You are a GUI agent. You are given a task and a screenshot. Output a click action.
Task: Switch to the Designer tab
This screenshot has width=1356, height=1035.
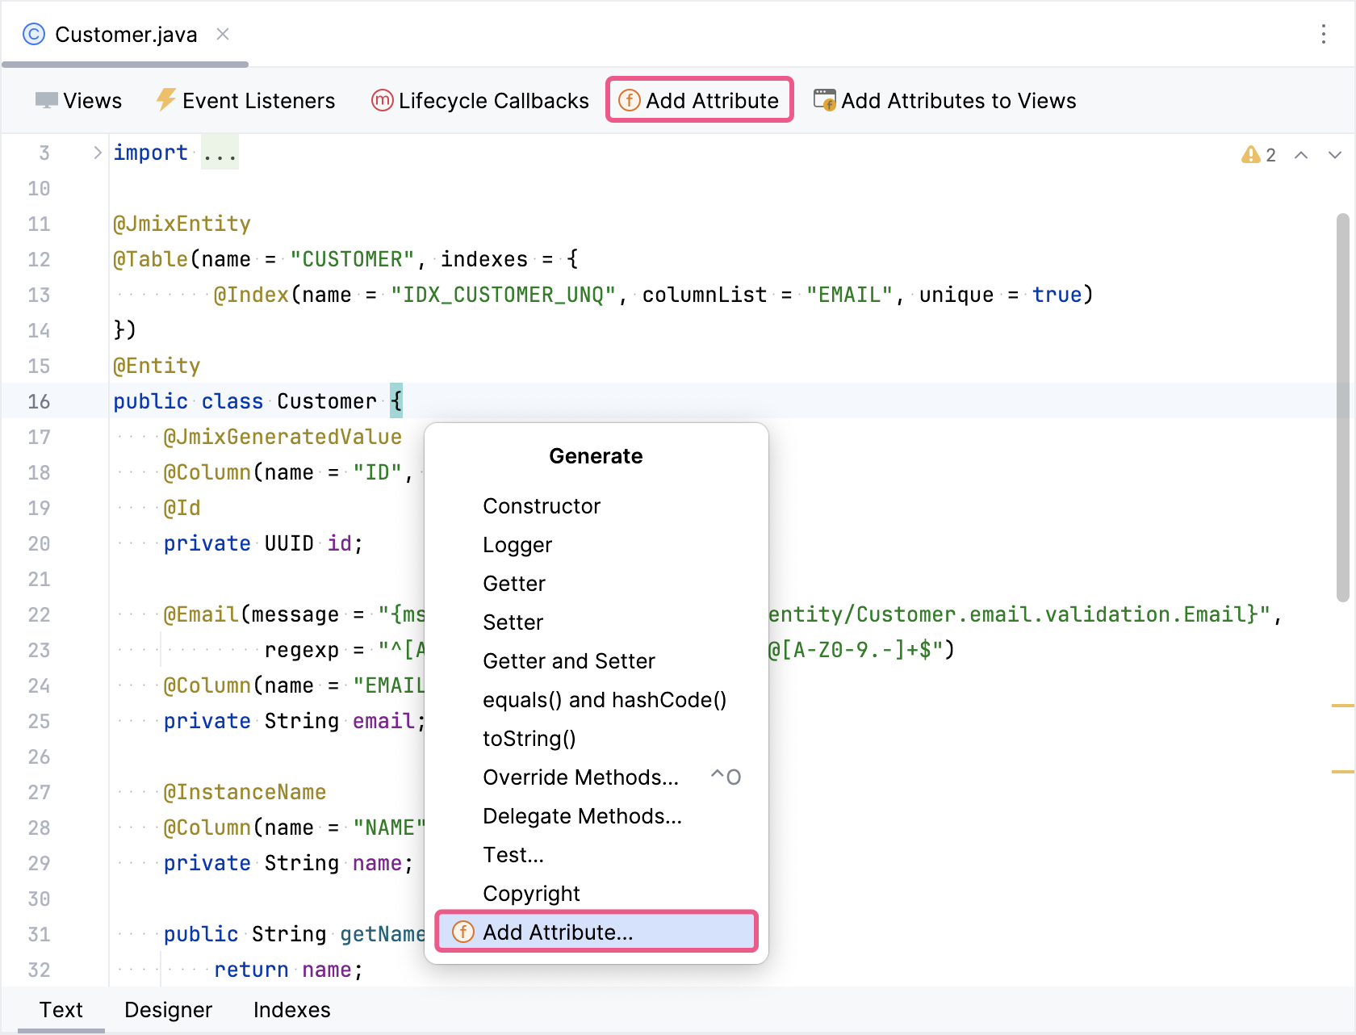point(168,1010)
